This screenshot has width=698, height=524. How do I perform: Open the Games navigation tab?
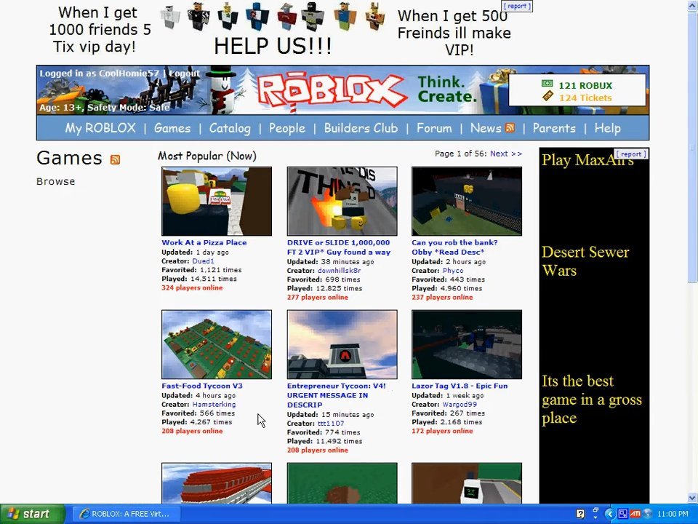[172, 128]
